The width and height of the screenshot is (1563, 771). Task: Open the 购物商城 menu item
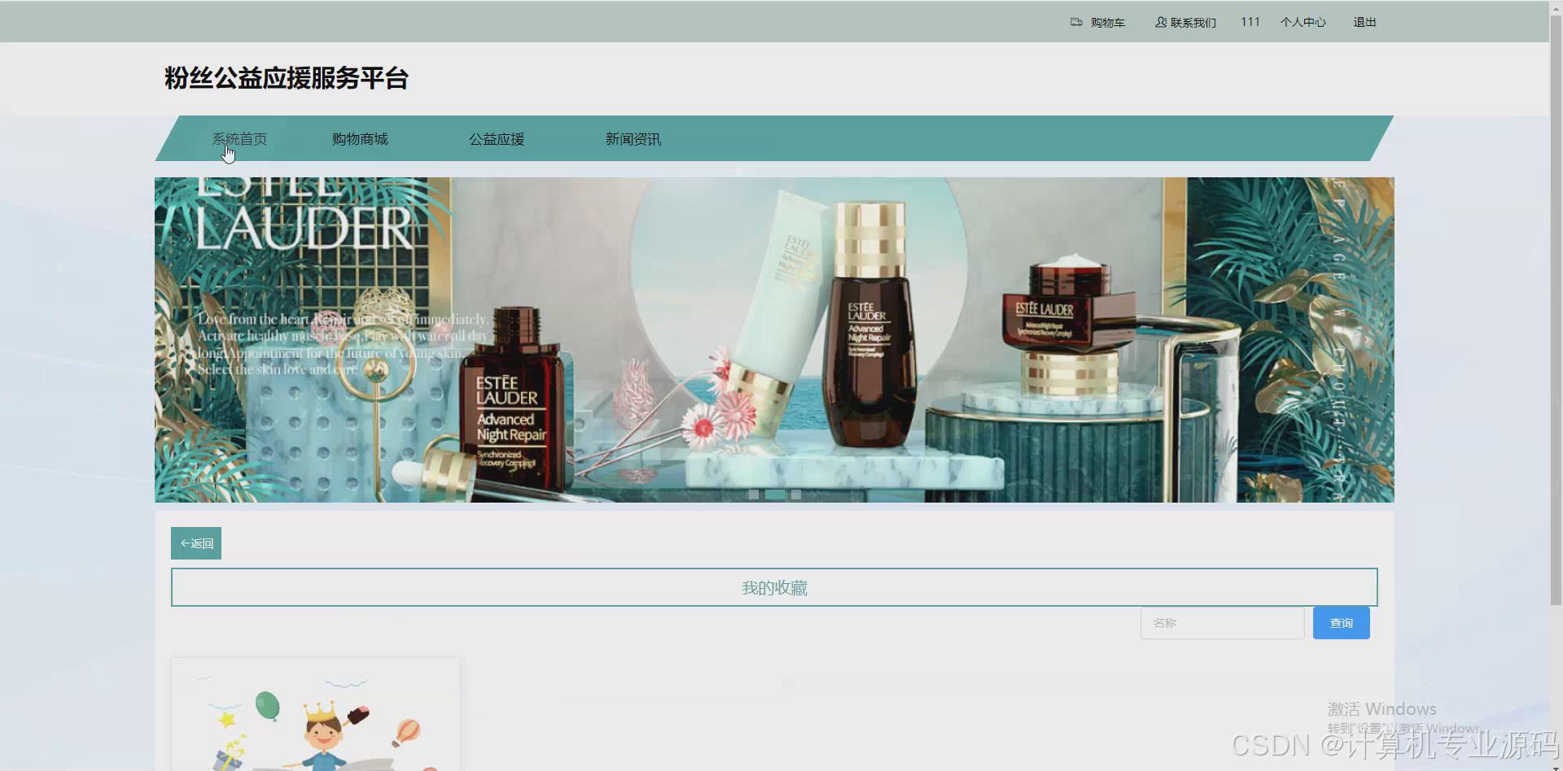coord(360,139)
